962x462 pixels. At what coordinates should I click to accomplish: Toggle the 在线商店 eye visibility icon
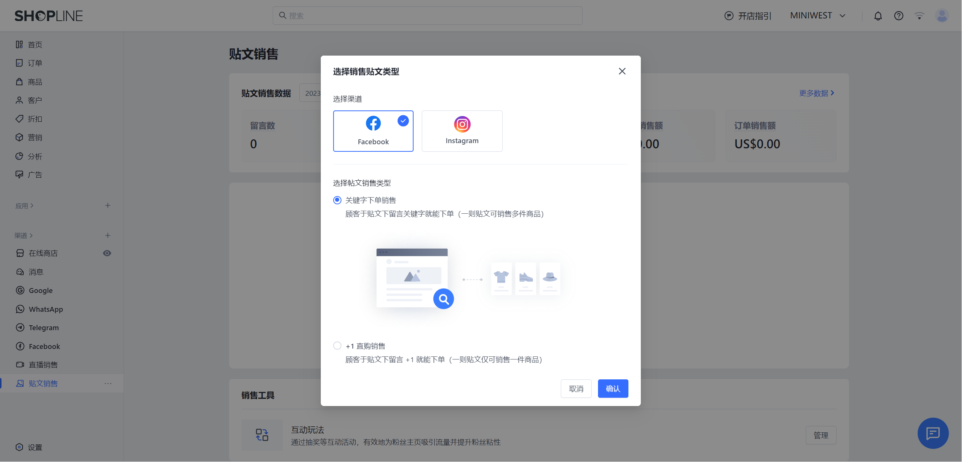[107, 253]
